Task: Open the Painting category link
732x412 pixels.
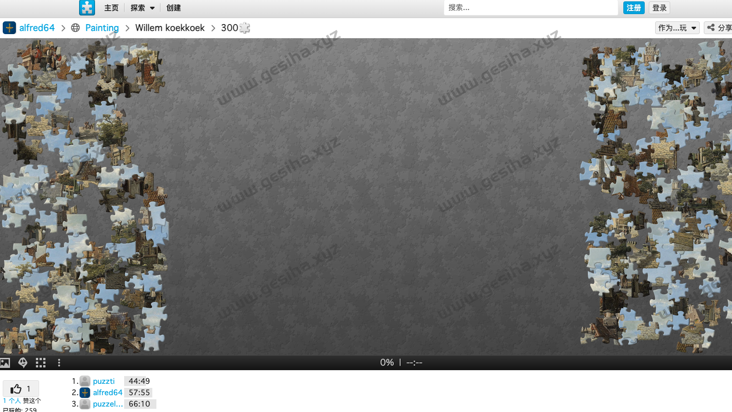Action: tap(102, 28)
